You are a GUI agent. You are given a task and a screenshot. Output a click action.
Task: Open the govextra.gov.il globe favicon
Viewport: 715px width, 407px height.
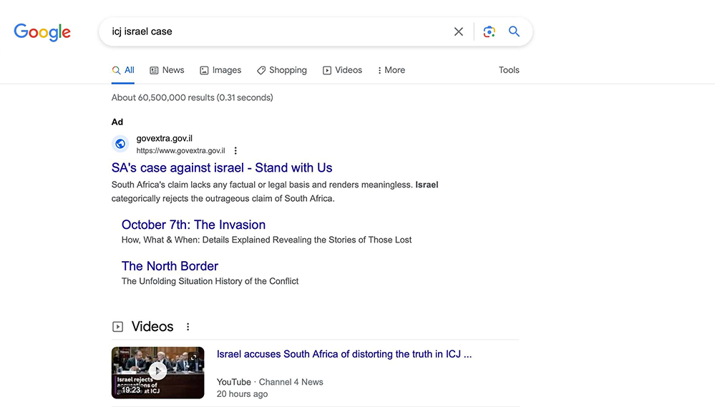pyautogui.click(x=120, y=144)
